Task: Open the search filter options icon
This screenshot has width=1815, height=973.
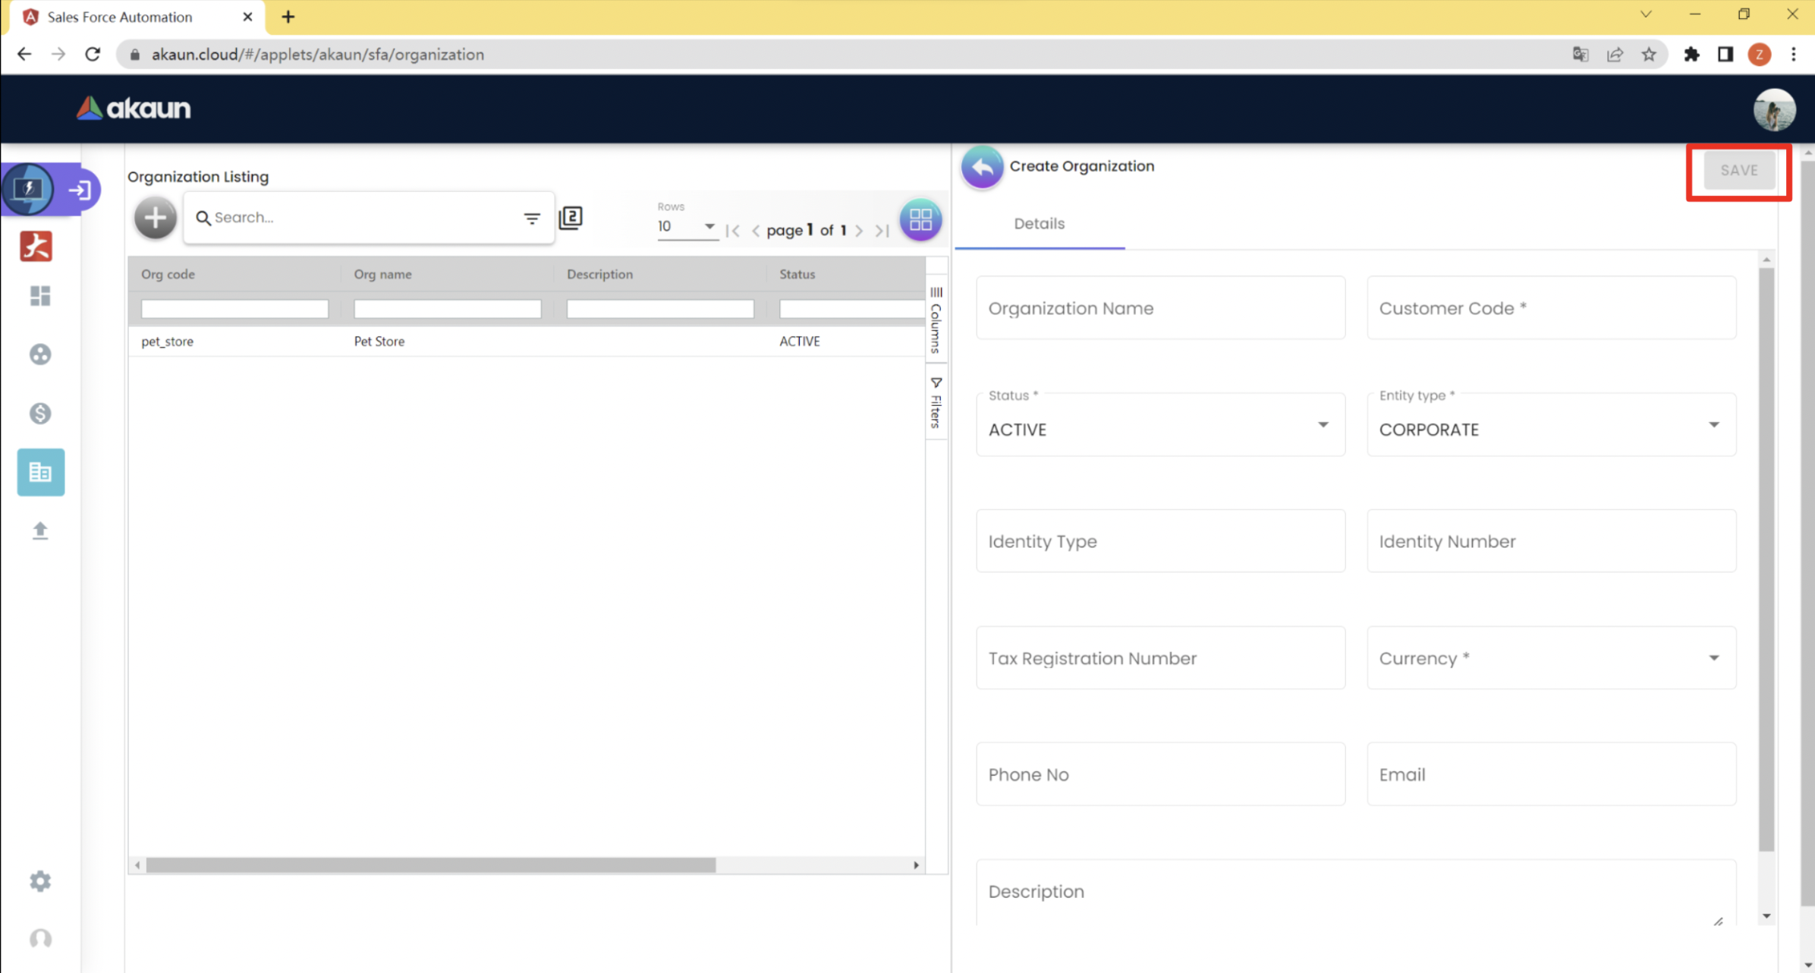Action: tap(531, 218)
